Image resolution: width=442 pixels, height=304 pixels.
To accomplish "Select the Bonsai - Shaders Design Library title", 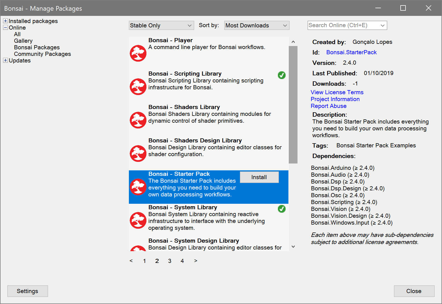I will pyautogui.click(x=195, y=140).
